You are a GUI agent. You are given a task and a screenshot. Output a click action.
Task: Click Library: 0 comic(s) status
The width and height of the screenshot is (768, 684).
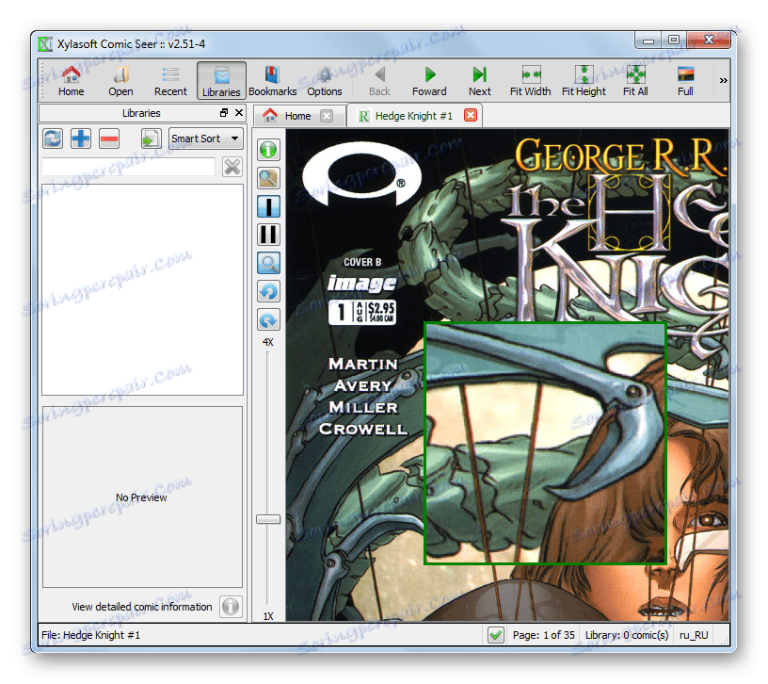click(x=627, y=635)
